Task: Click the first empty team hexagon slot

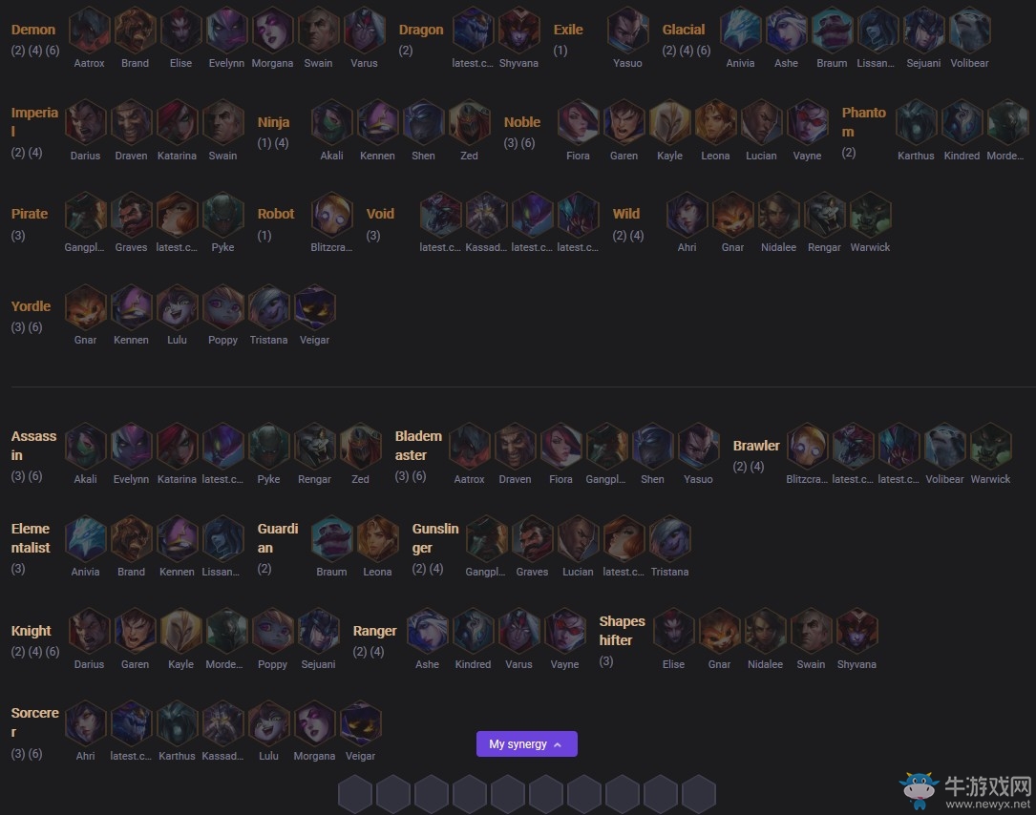Action: [x=355, y=795]
